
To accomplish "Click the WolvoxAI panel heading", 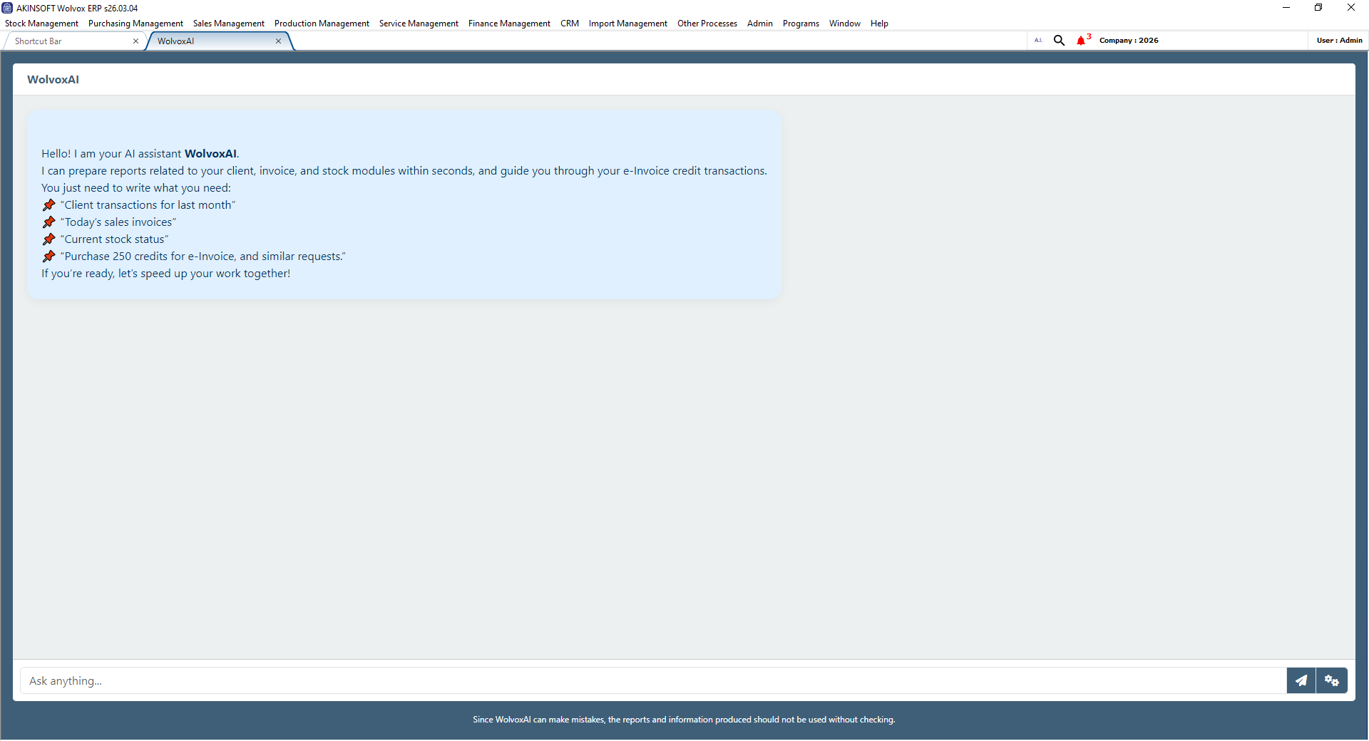I will (x=53, y=80).
